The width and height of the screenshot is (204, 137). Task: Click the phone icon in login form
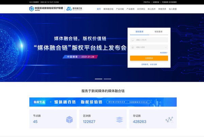pos(133,40)
